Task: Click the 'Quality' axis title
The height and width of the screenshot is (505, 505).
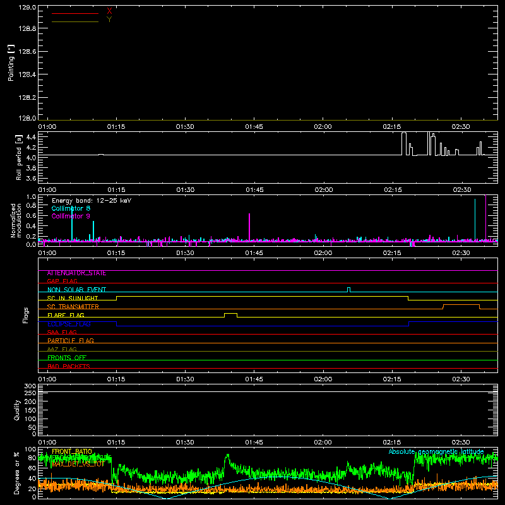Action: (17, 410)
